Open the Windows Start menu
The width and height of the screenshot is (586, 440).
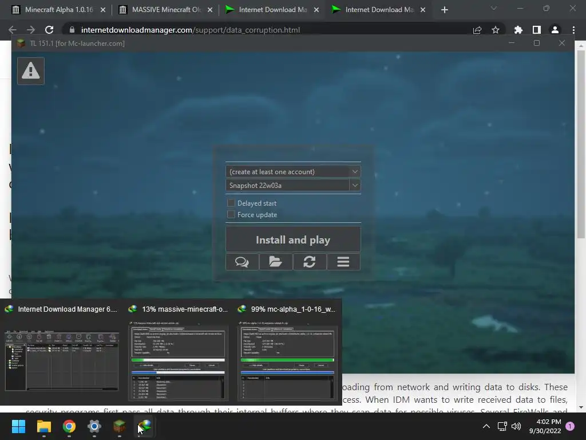coord(19,426)
